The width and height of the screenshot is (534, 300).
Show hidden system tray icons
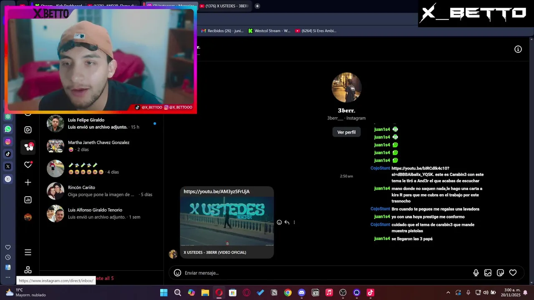tap(448, 292)
